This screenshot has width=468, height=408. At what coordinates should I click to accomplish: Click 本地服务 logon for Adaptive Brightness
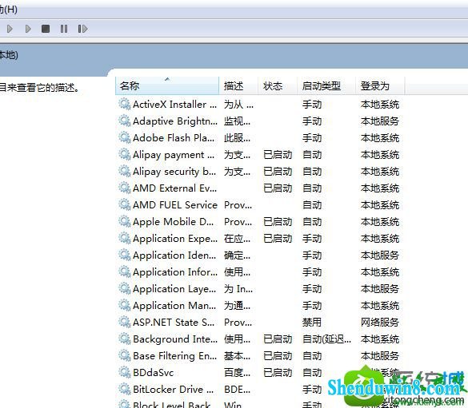tap(380, 121)
